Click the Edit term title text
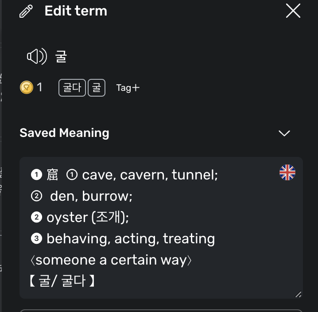This screenshot has height=312, width=318. 76,11
